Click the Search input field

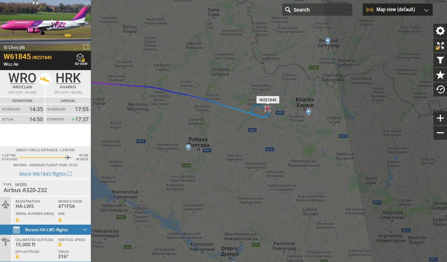(x=317, y=10)
